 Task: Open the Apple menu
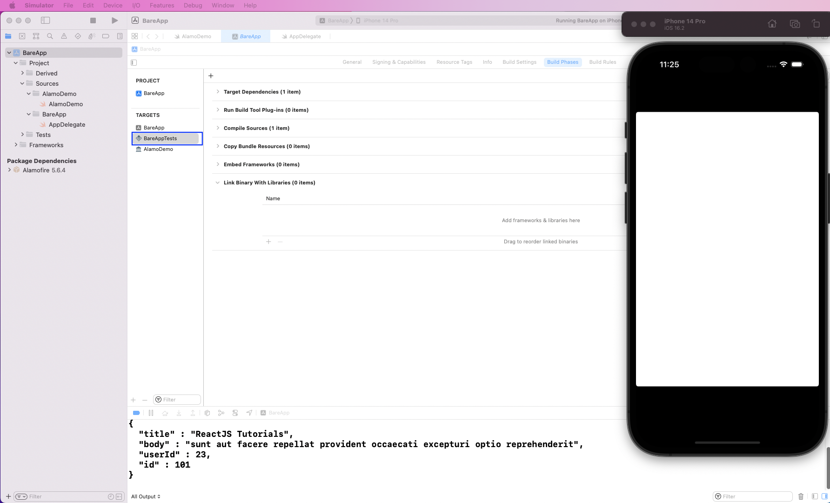[x=12, y=5]
